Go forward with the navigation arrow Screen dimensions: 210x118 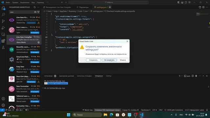(x=66, y=2)
